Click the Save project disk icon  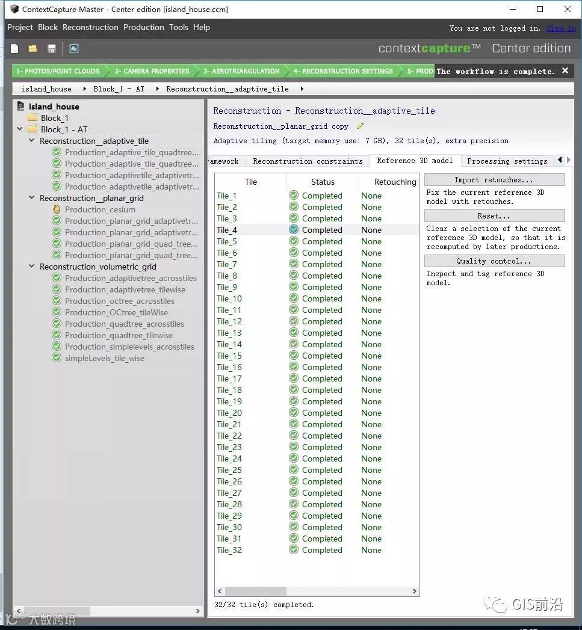click(51, 49)
